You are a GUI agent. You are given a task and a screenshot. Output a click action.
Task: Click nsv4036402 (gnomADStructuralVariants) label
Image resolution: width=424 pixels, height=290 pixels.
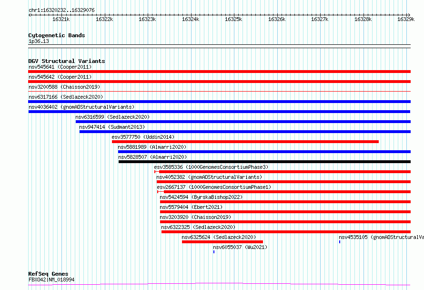pos(81,107)
